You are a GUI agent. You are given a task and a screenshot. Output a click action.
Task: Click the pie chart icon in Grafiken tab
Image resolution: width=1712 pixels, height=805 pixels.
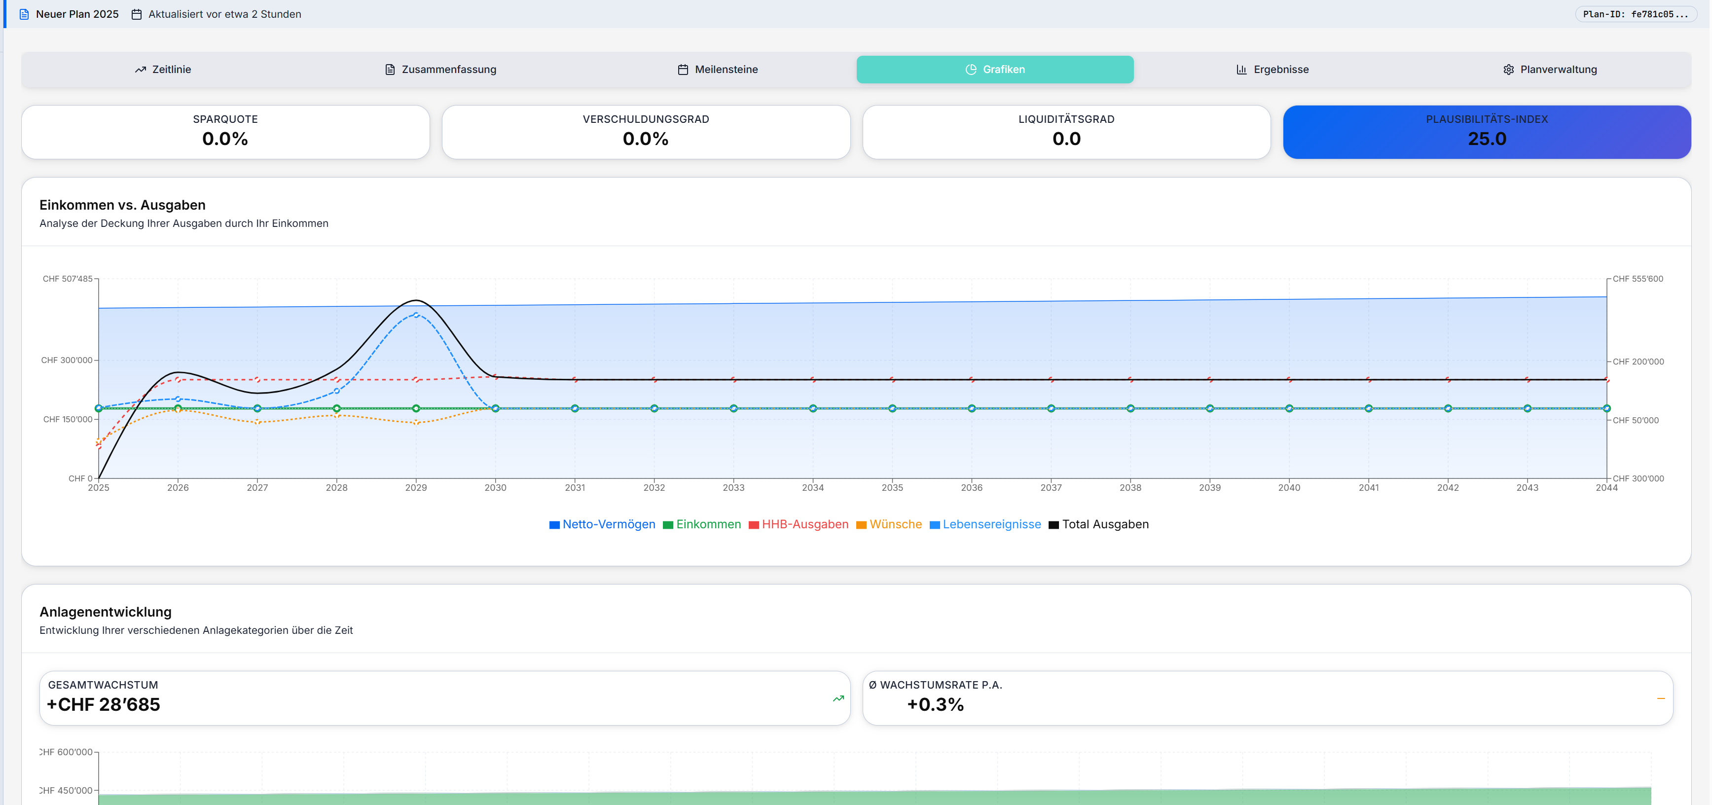[x=970, y=69]
